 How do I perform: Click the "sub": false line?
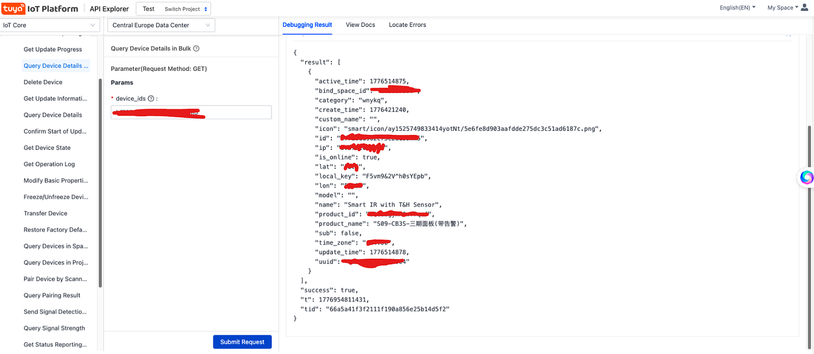click(338, 233)
